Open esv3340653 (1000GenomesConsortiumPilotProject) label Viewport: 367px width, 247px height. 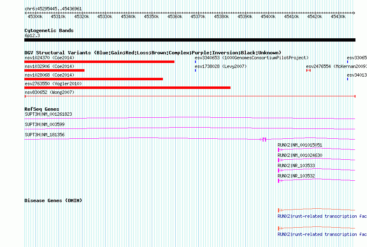pos(252,58)
